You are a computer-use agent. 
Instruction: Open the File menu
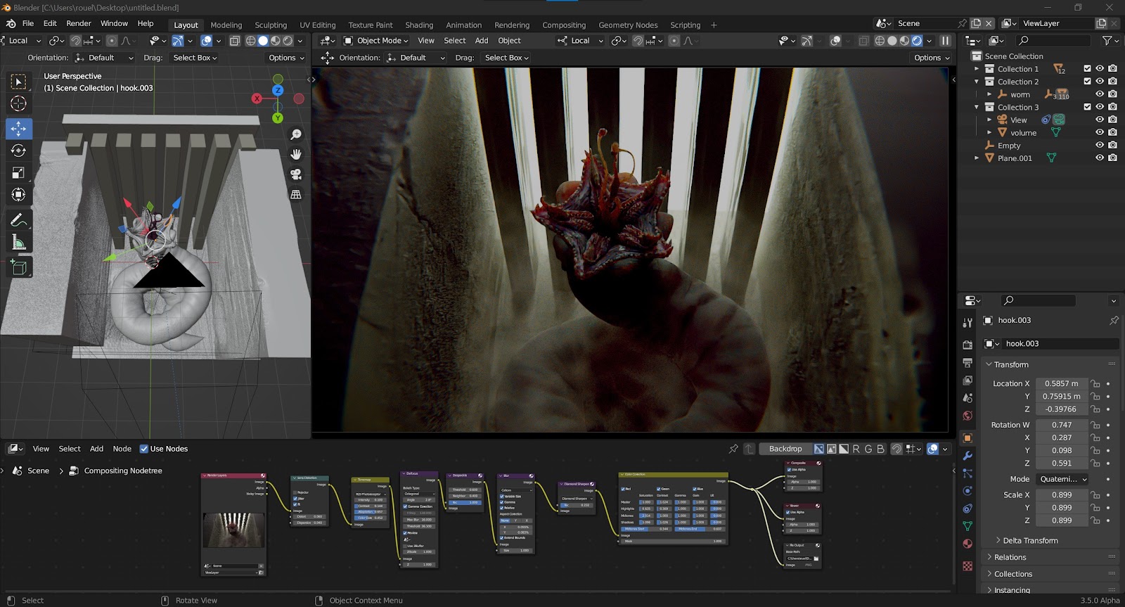pyautogui.click(x=28, y=23)
